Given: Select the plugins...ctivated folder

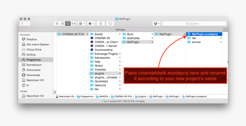Looking at the screenshot, I should 105,77.
